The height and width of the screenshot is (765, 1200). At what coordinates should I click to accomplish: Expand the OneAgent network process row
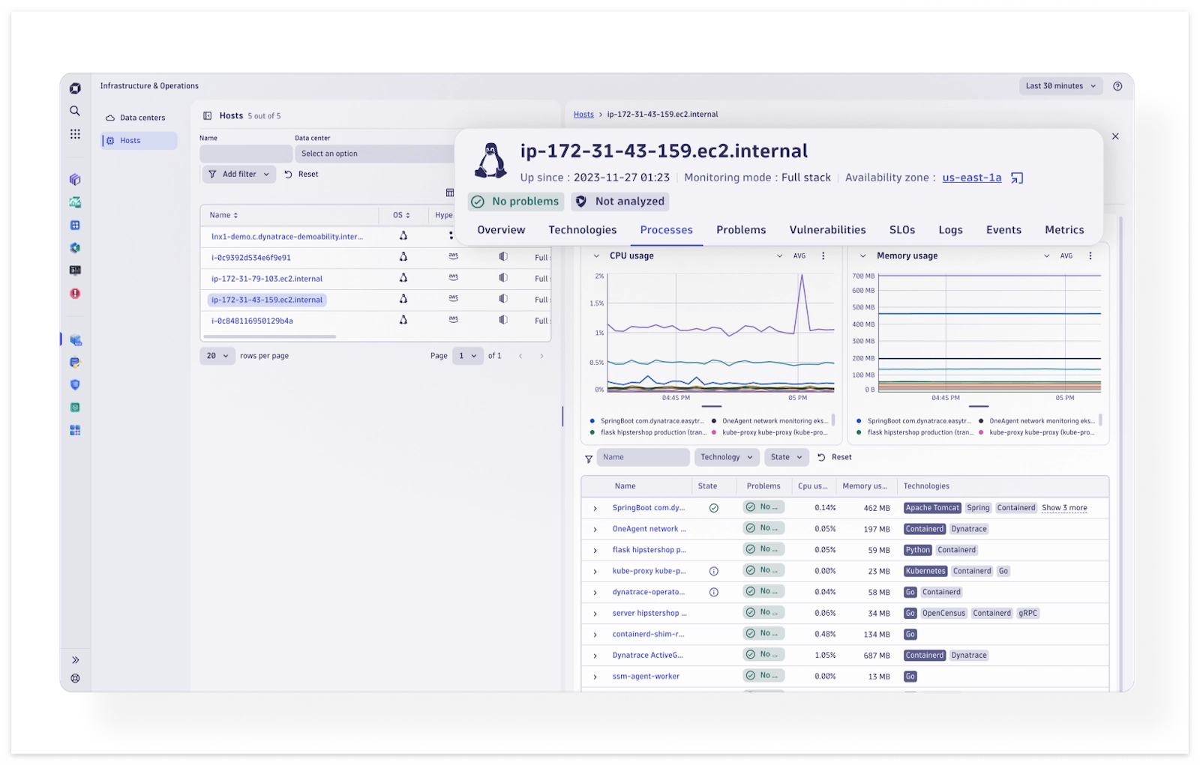click(x=595, y=530)
